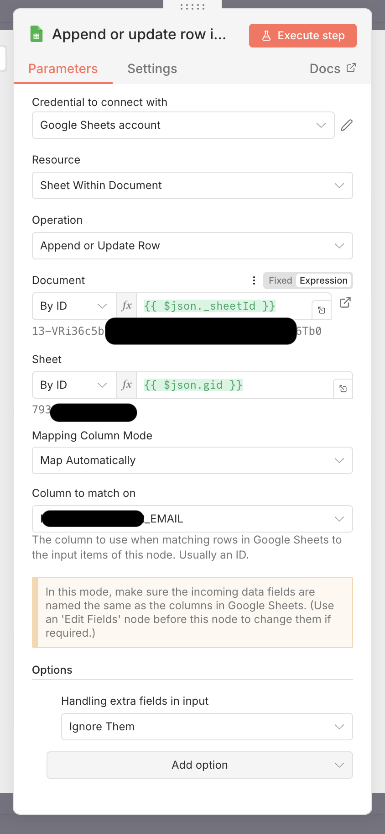Switch to the Settings tab
Screen dimensions: 385x834
152,69
